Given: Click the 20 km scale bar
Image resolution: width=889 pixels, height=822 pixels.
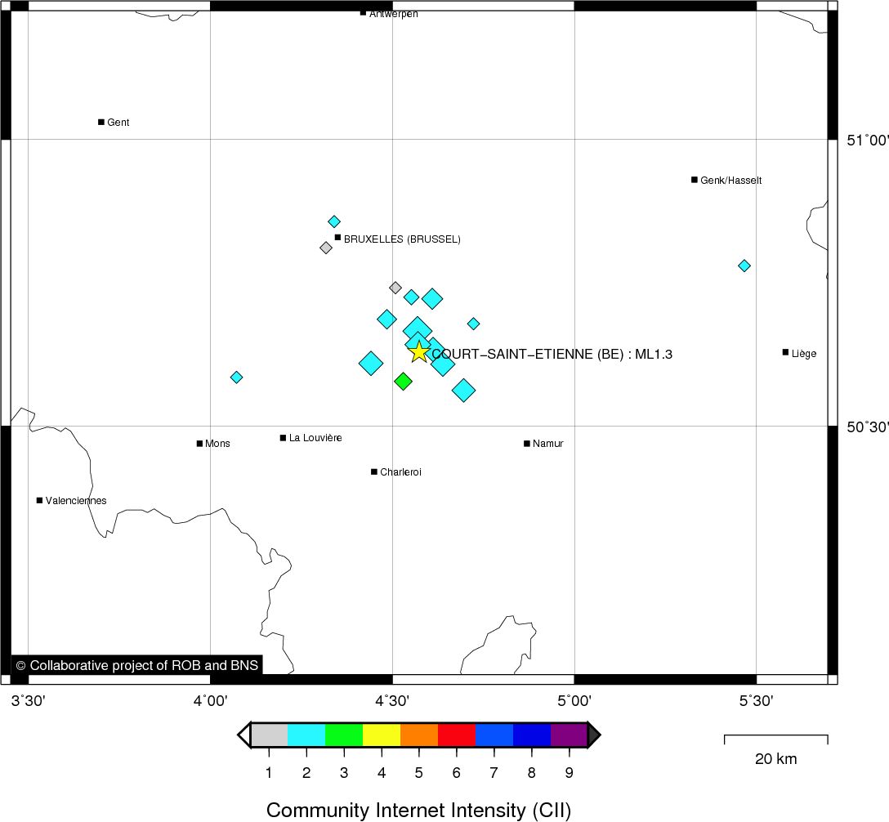Looking at the screenshot, I should click(775, 739).
